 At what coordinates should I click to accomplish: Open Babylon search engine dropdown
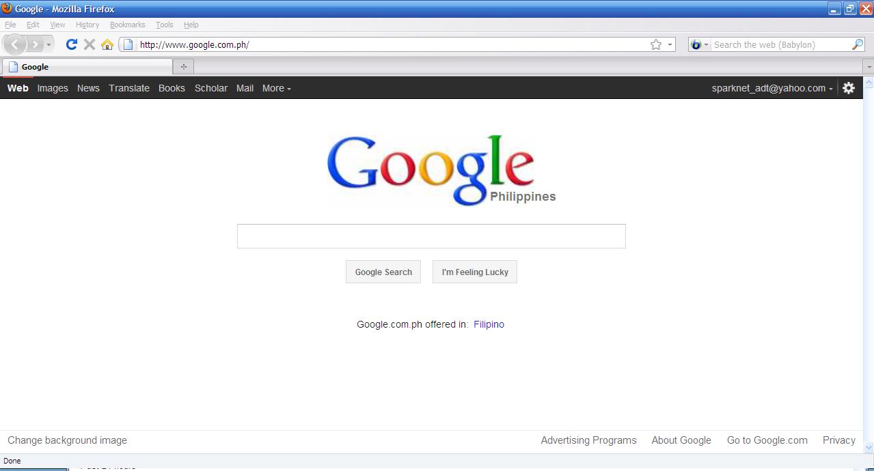699,44
